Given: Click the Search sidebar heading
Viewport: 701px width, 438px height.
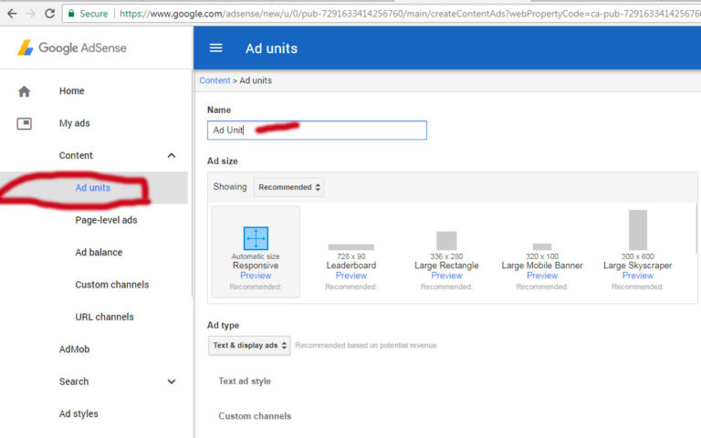Looking at the screenshot, I should pos(74,381).
